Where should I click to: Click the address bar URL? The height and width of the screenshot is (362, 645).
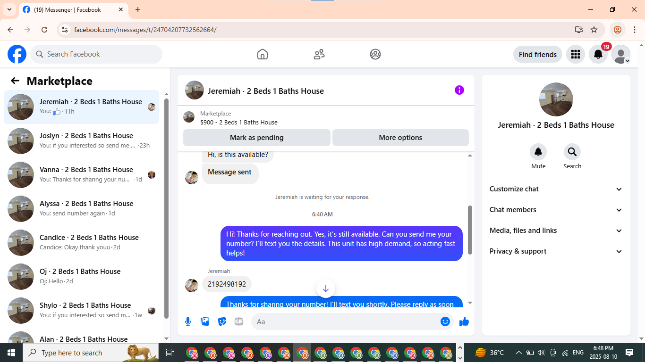point(145,30)
